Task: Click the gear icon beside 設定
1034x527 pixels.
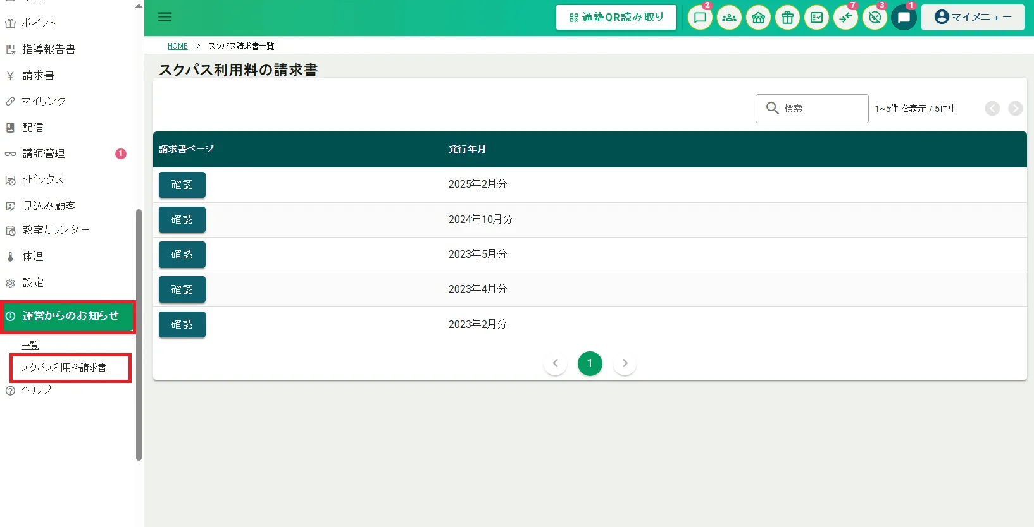Action: [10, 283]
